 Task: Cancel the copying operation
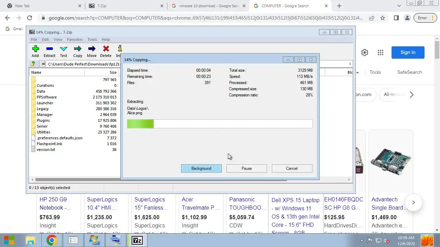point(292,168)
